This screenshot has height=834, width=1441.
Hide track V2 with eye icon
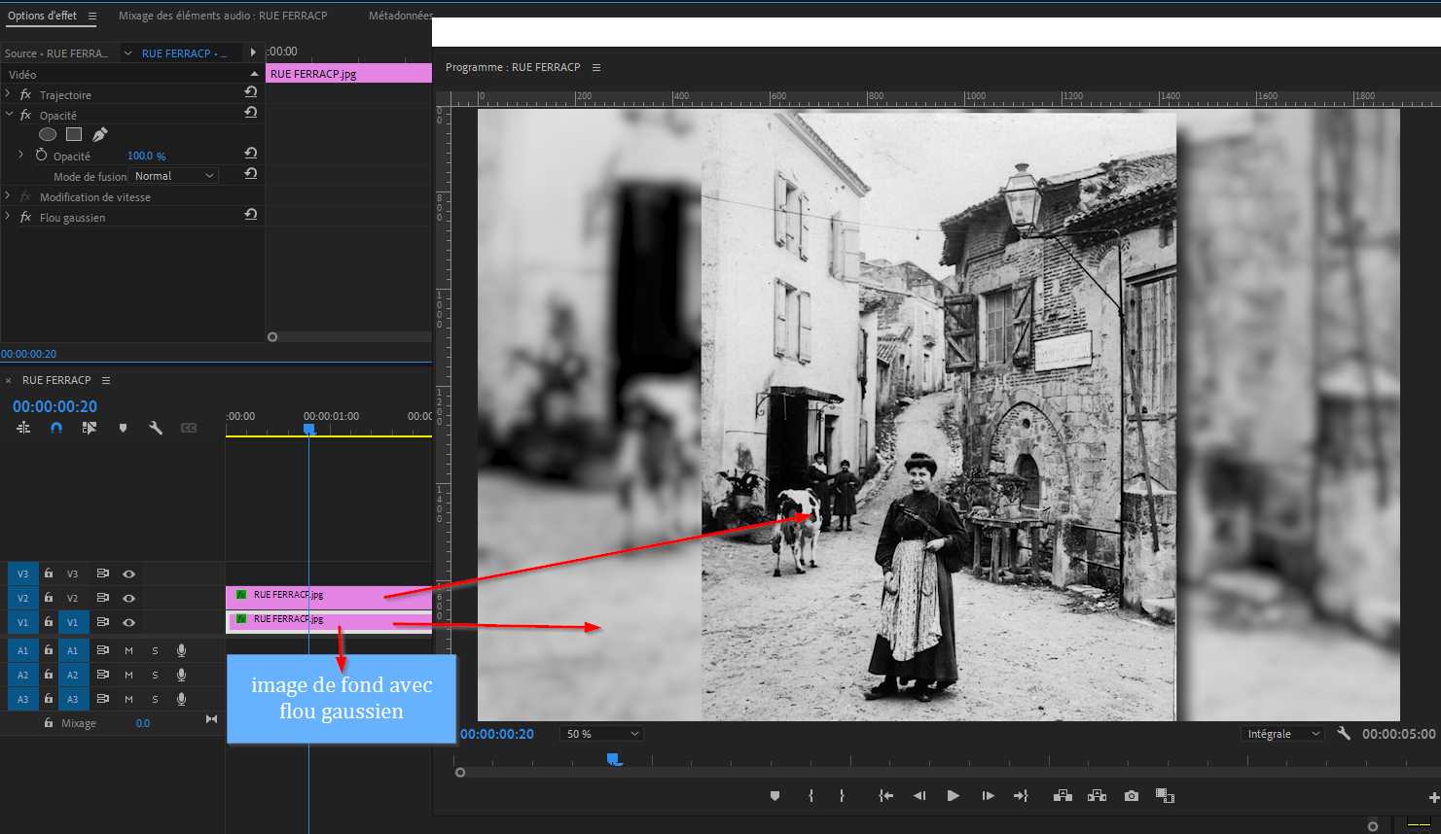tap(128, 598)
